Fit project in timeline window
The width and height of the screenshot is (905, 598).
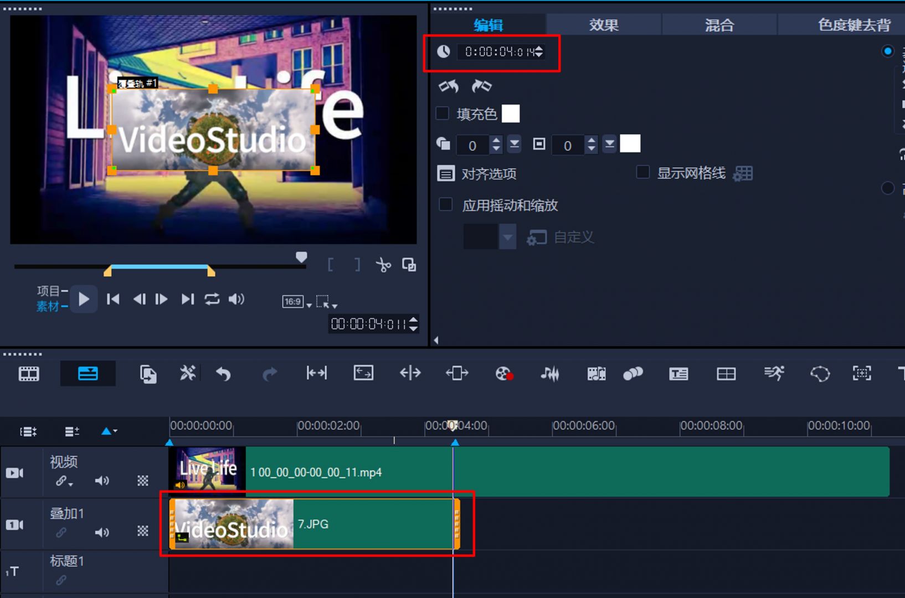317,374
